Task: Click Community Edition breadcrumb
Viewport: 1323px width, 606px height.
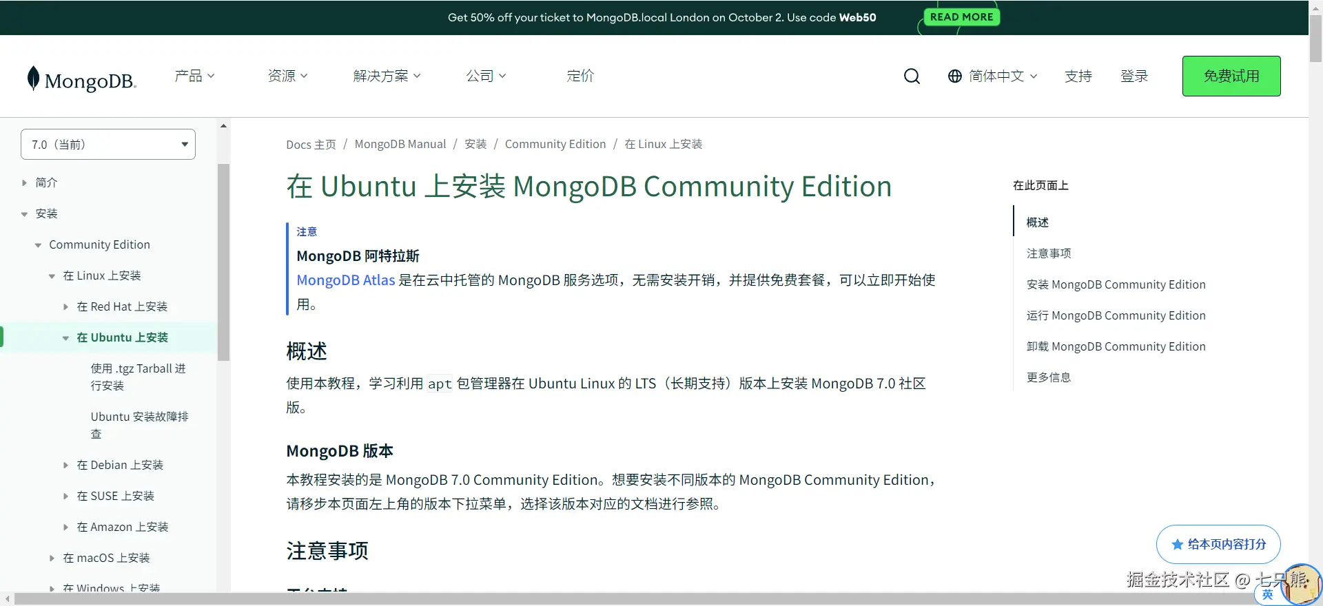Action: tap(555, 144)
